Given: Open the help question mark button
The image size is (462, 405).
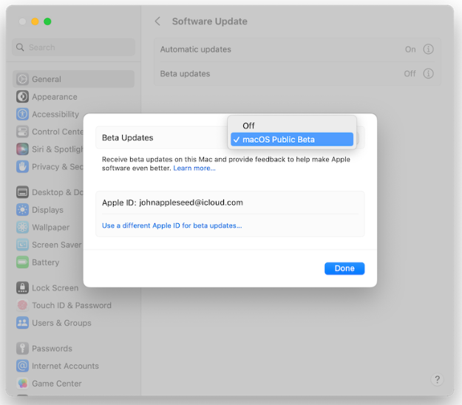Looking at the screenshot, I should pos(436,379).
